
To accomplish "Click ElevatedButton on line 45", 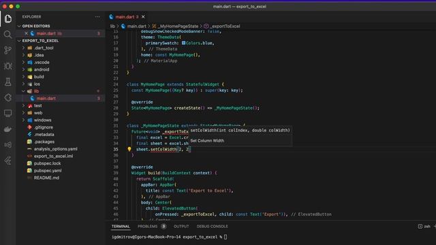I will coord(180,208).
